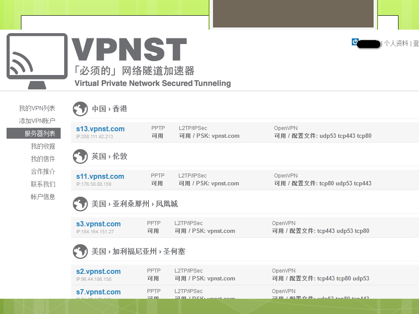Click PPTP 可用 status for s13

coord(158,136)
